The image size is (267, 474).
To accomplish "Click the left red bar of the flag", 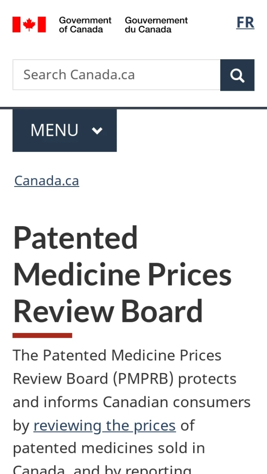I will [x=16, y=24].
